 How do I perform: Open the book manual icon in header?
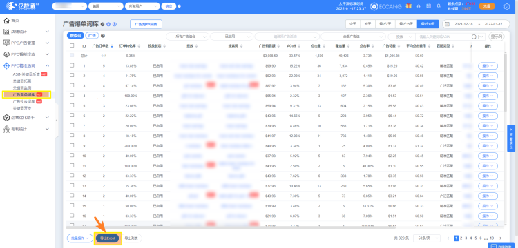click(x=429, y=6)
